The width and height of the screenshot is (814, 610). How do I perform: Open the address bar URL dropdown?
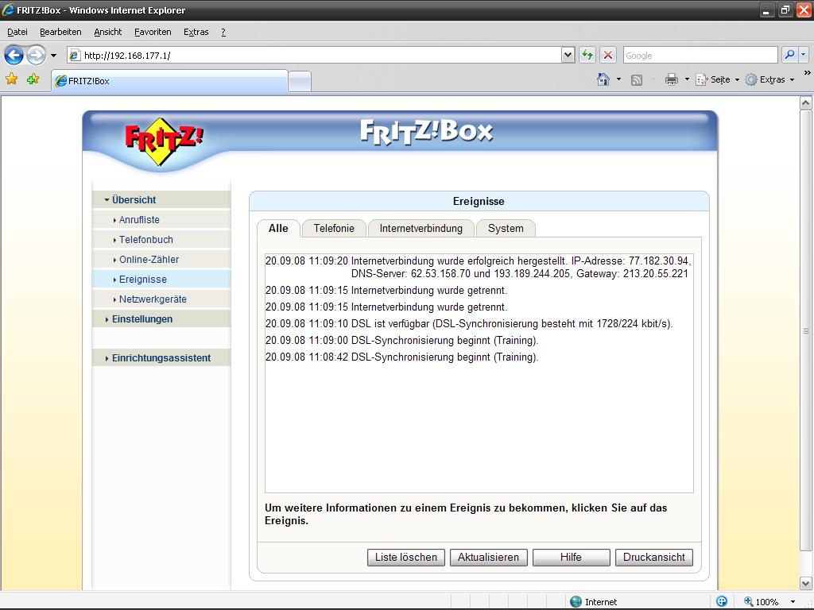568,55
